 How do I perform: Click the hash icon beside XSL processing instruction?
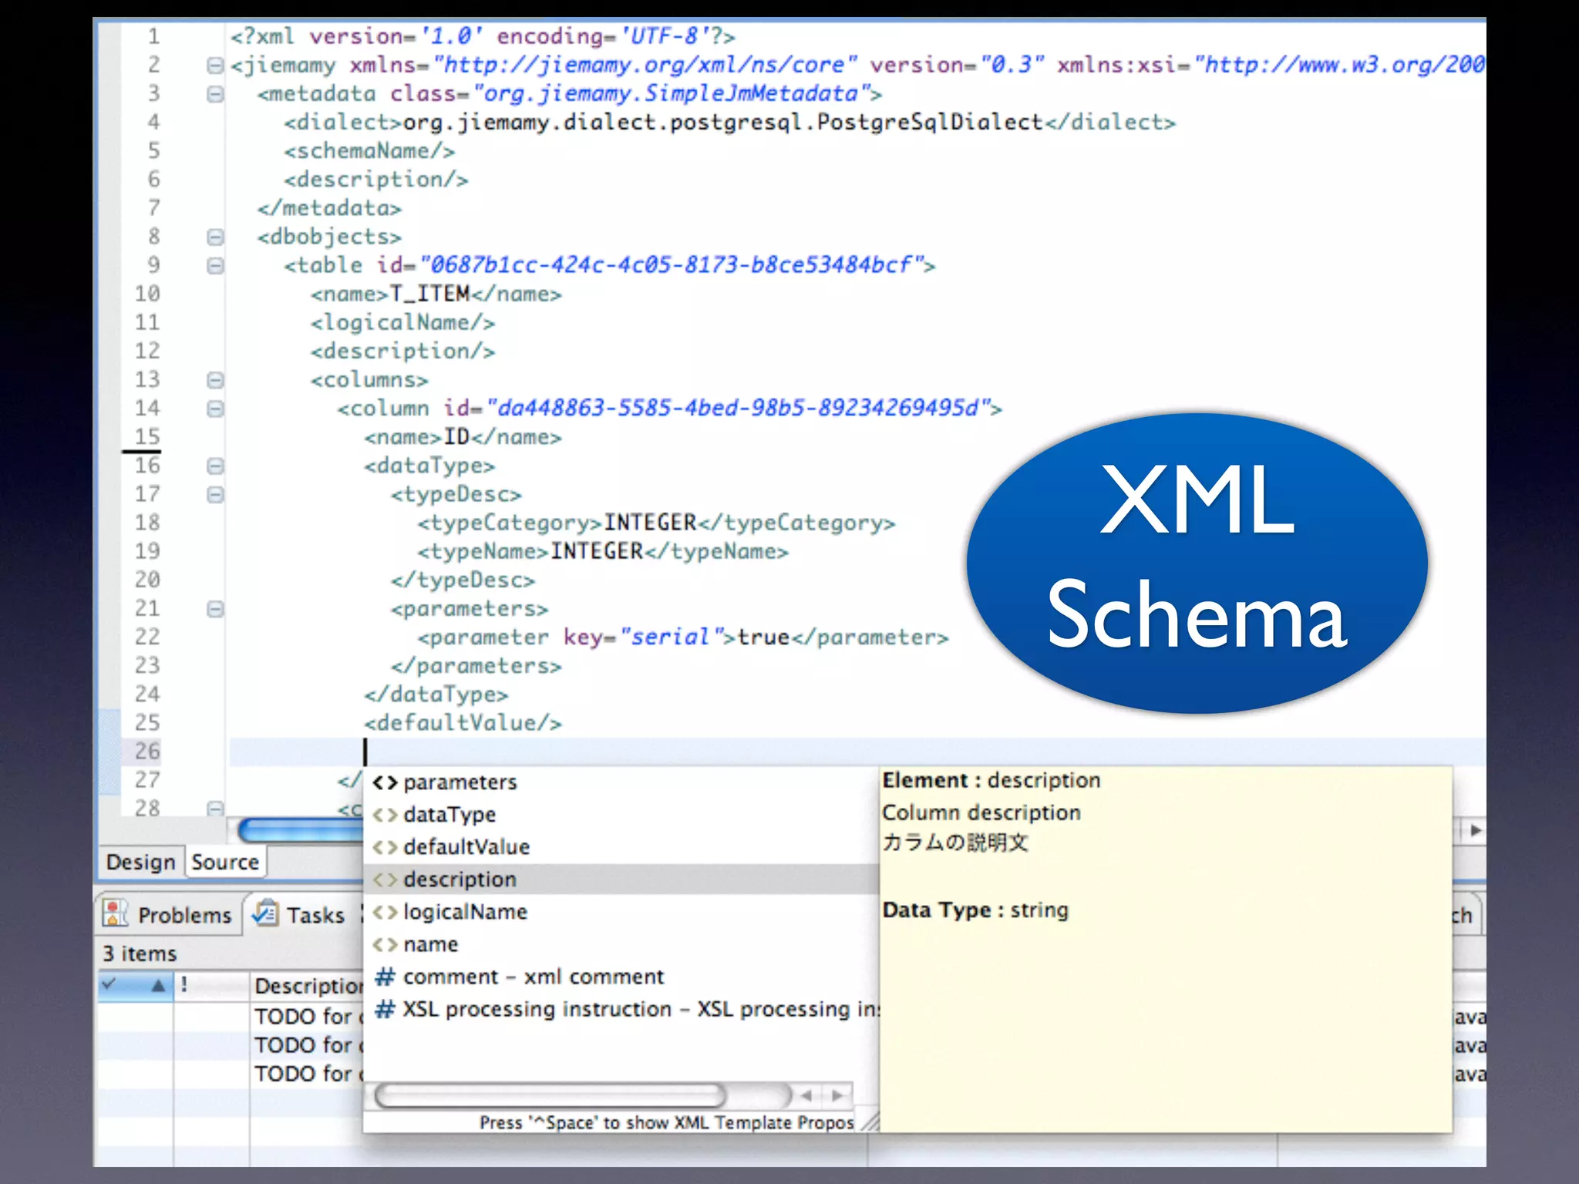click(x=385, y=1009)
